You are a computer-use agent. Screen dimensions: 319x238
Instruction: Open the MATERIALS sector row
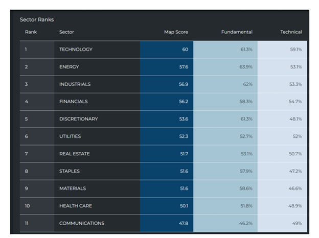[x=73, y=188]
